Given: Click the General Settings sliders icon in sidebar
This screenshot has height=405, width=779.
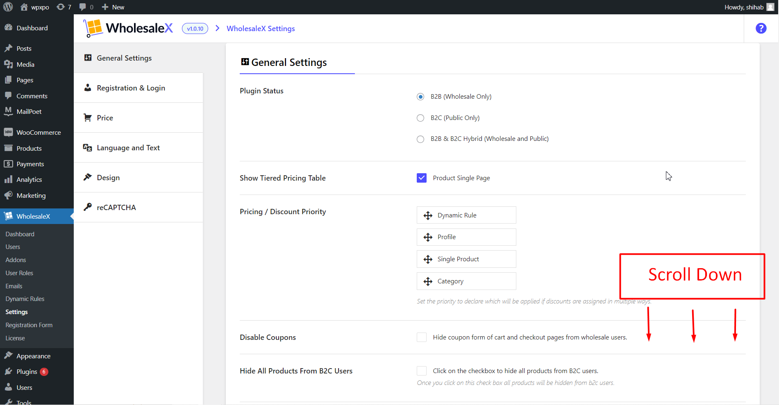Looking at the screenshot, I should tap(88, 58).
